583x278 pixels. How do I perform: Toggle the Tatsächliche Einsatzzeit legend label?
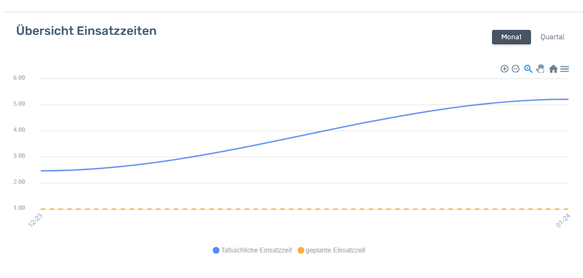tap(256, 250)
